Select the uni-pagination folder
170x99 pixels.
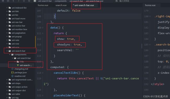19,33
